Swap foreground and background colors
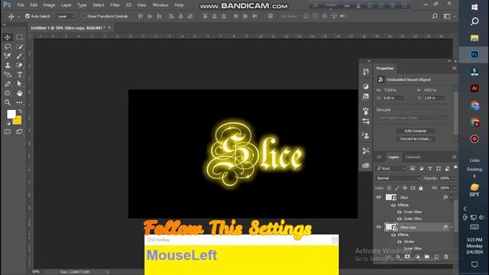Image resolution: width=489 pixels, height=275 pixels. click(x=20, y=112)
